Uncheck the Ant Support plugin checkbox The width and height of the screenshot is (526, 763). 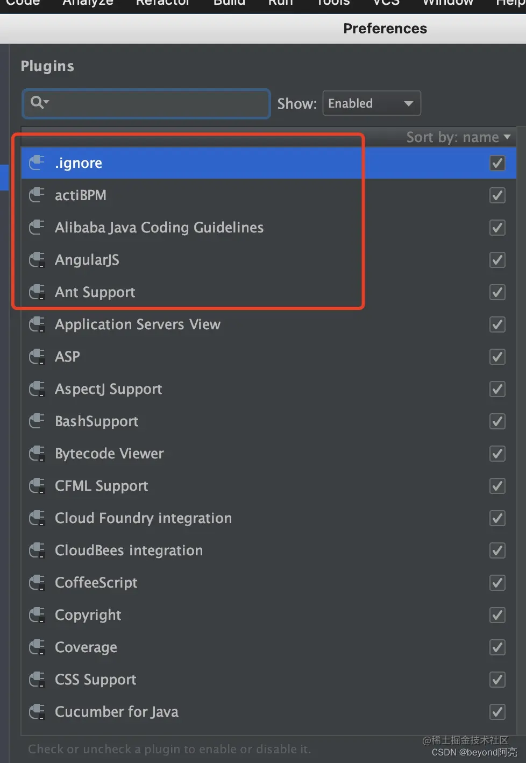[497, 292]
